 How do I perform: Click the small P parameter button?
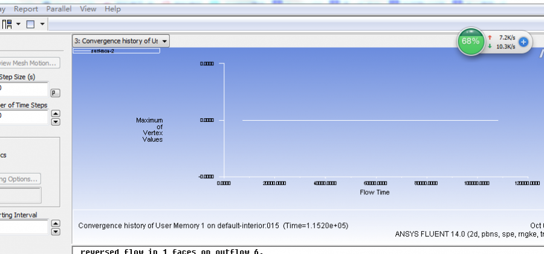click(55, 93)
